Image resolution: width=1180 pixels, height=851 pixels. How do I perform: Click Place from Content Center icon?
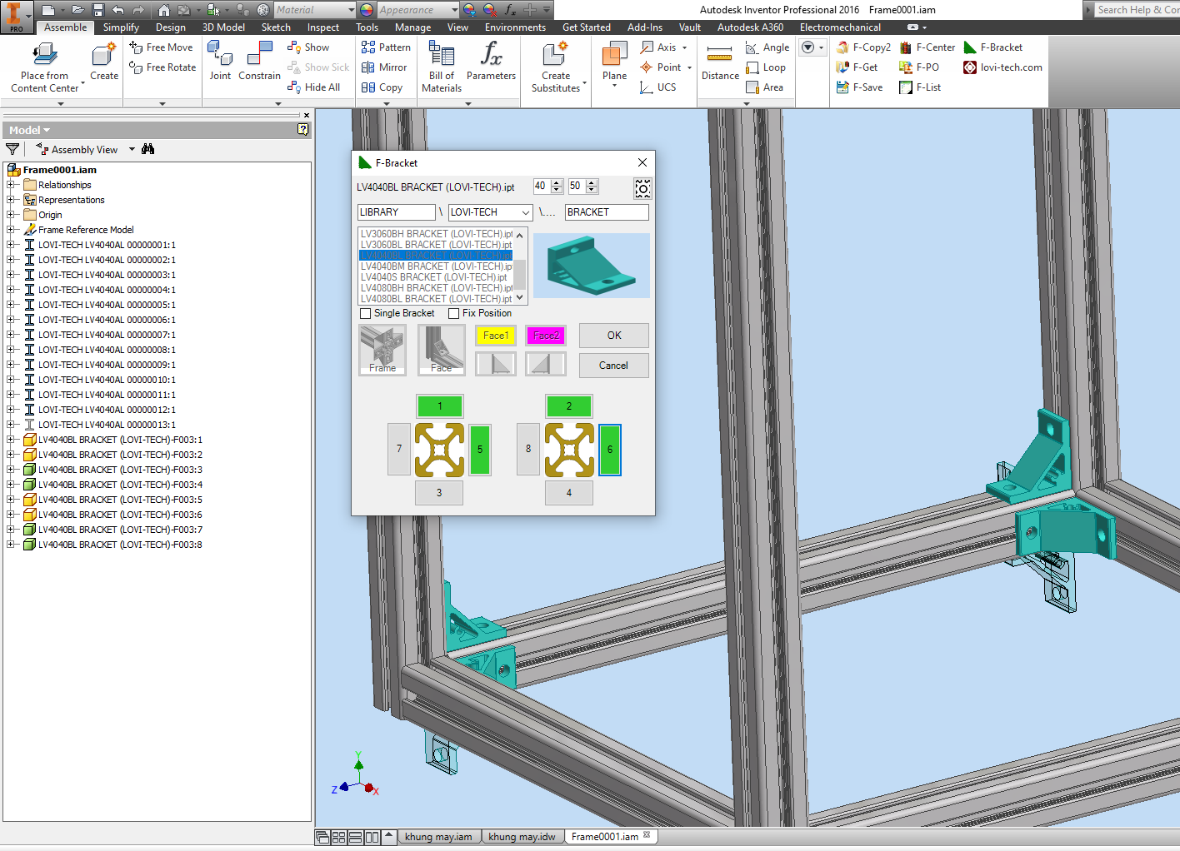coord(44,56)
